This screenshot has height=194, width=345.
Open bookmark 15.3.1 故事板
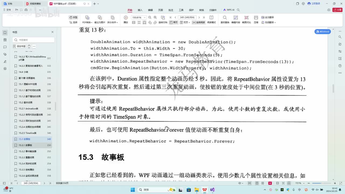pos(32,145)
